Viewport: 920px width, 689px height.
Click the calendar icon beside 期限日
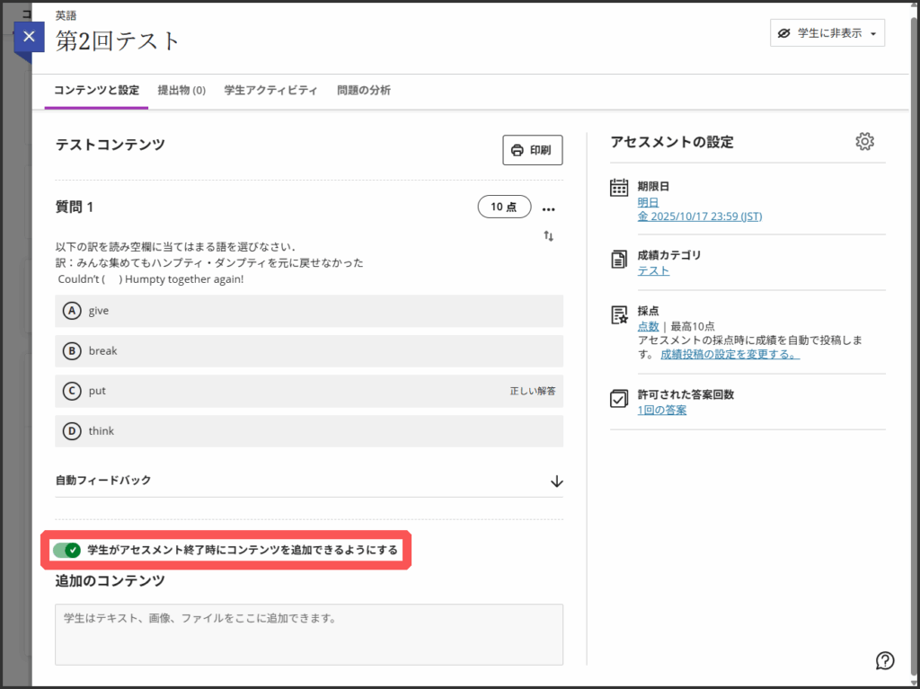(619, 188)
